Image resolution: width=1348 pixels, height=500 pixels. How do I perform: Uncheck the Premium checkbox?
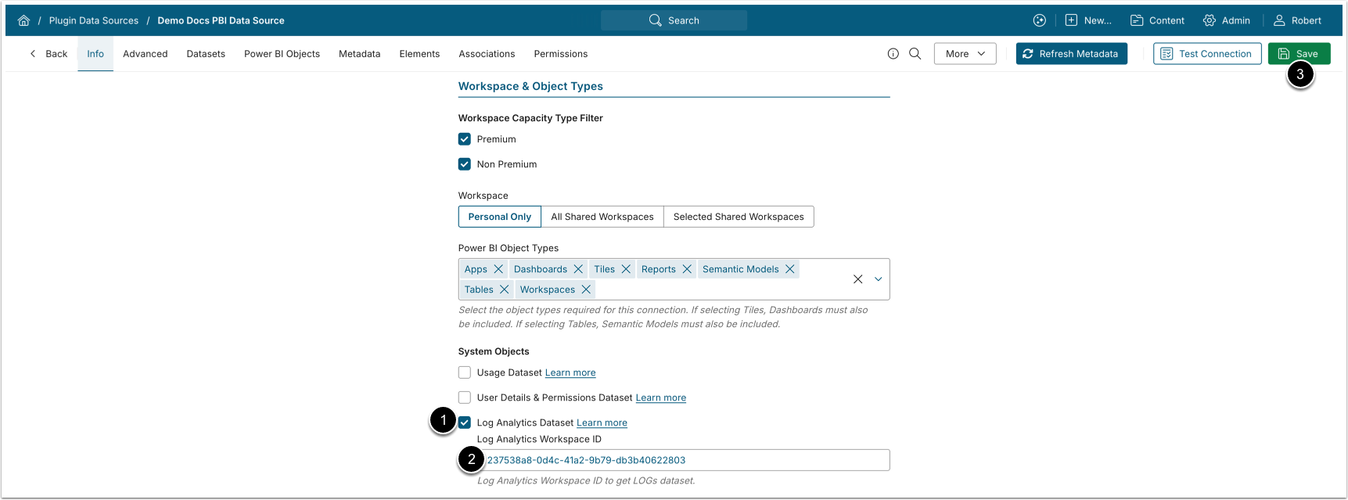point(465,139)
